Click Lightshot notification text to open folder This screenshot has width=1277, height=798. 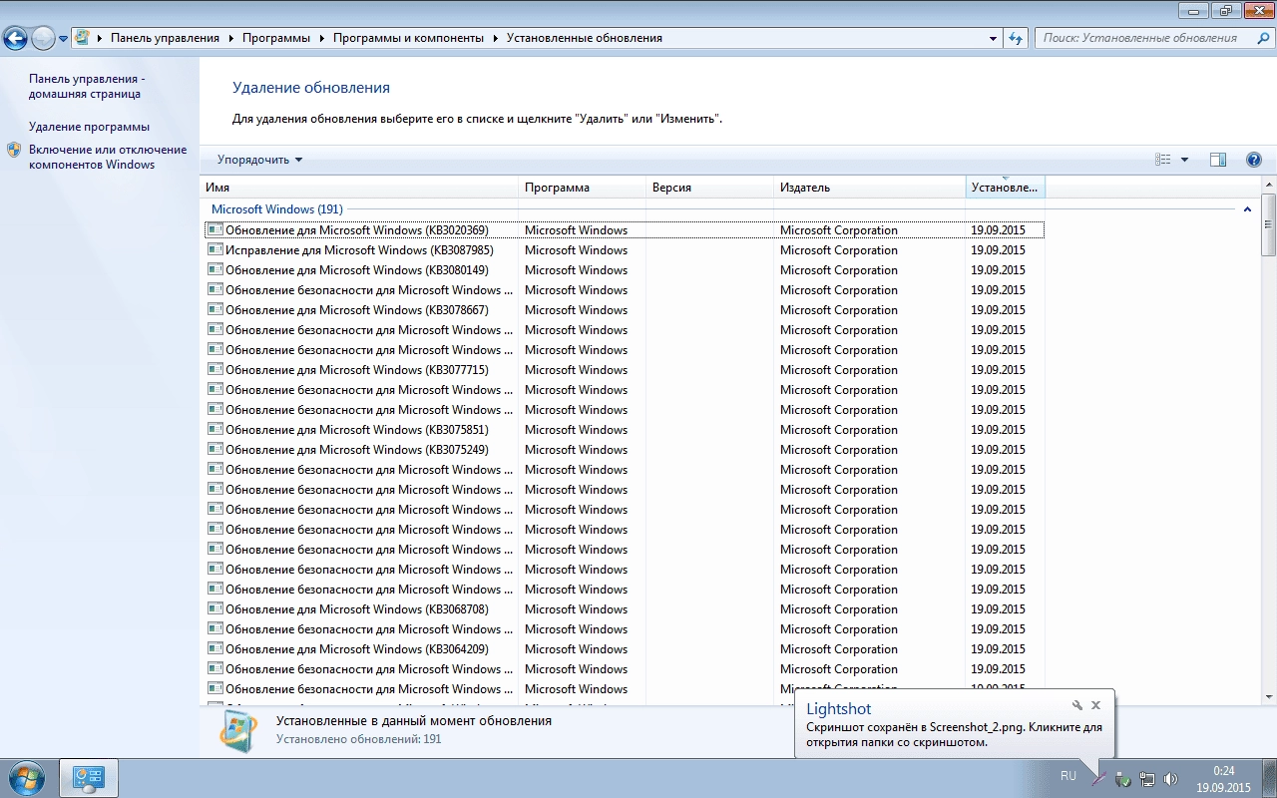[x=954, y=734]
